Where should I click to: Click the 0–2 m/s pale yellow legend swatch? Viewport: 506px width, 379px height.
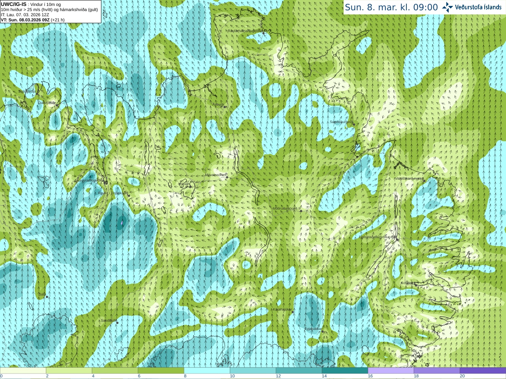(x=23, y=371)
